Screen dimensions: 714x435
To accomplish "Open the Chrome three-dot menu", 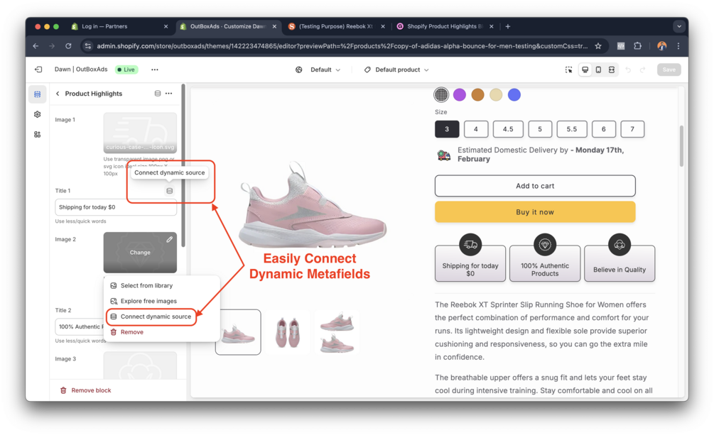I will (678, 46).
